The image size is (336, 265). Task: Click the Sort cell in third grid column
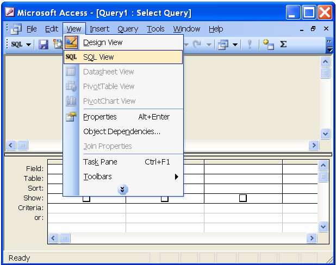pos(243,188)
